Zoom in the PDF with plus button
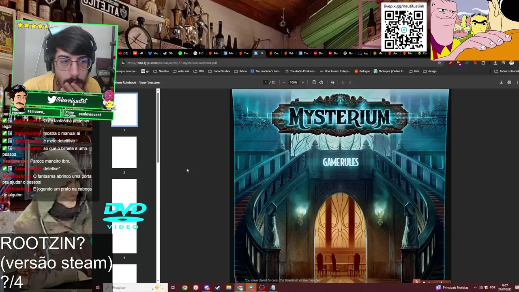Screen dimensions: 519x292 tap(302, 82)
